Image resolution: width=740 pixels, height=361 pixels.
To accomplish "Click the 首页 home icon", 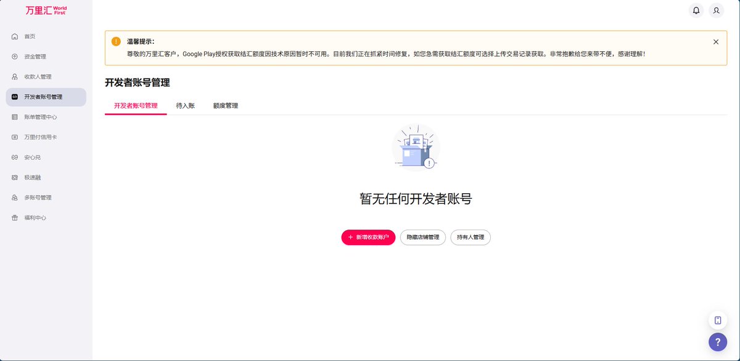I will click(x=15, y=36).
